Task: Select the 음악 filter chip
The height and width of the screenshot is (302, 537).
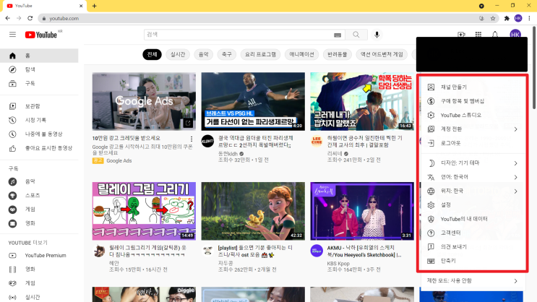Action: pos(203,54)
